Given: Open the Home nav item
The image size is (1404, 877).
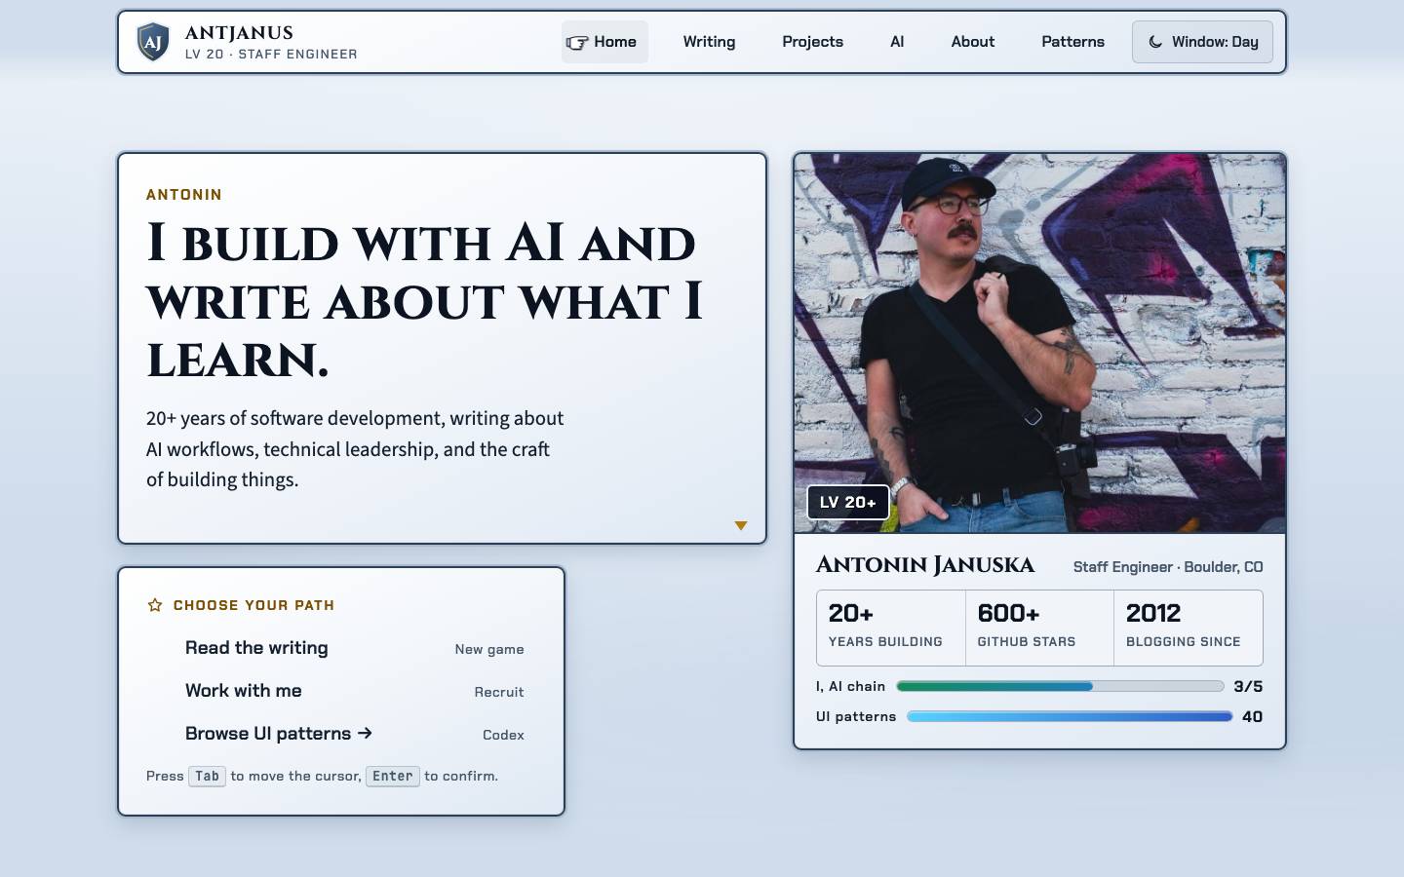Looking at the screenshot, I should click(x=604, y=42).
